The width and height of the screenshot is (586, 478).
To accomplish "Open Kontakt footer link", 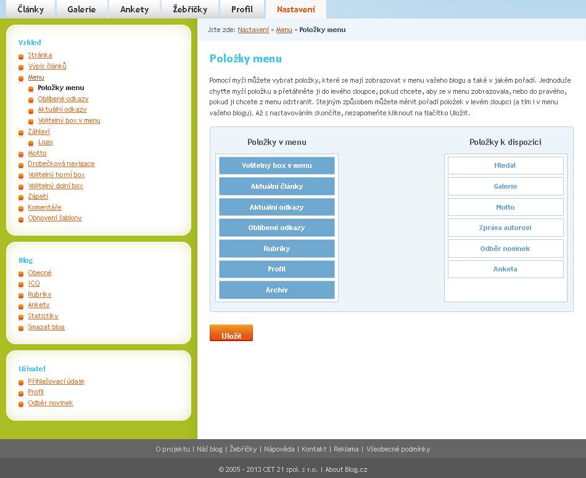I will tap(314, 449).
